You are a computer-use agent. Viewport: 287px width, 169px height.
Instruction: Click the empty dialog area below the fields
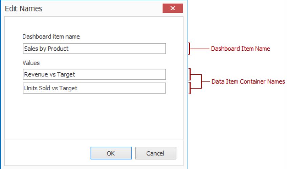tap(94, 115)
